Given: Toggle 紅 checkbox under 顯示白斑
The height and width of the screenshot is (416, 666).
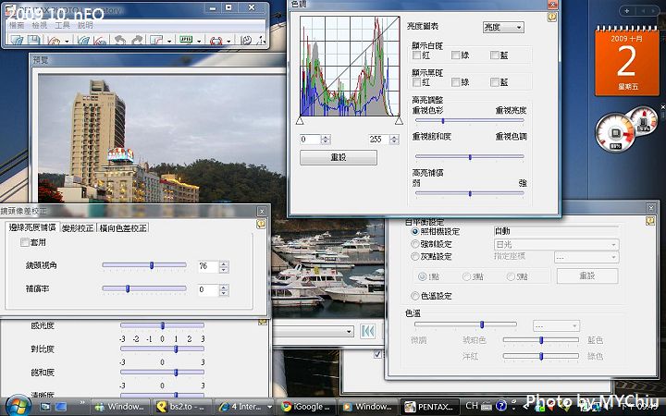Looking at the screenshot, I should (416, 55).
